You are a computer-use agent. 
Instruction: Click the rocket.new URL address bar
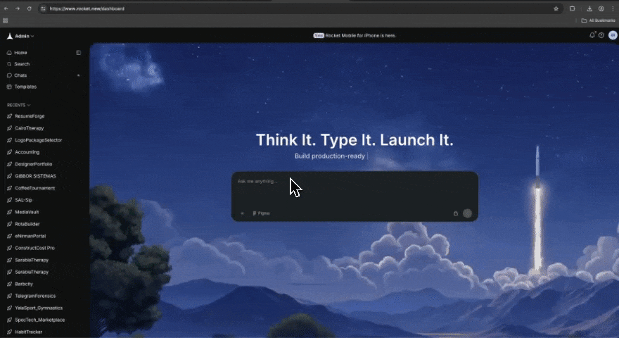click(x=300, y=8)
